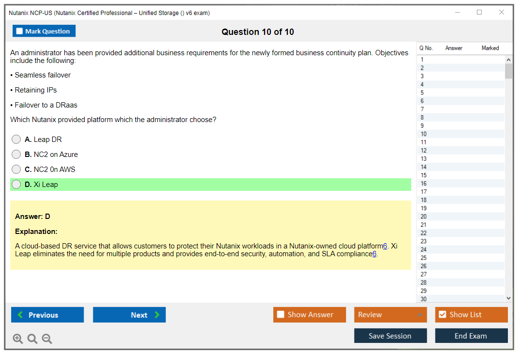Viewport: 520px width, 356px height.
Task: Click the zoom out magnifier icon
Action: (x=47, y=339)
